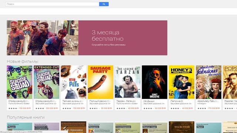The image size is (237, 133).
Task: Open the 3 месяца бесплатно banner
Action: (87, 38)
